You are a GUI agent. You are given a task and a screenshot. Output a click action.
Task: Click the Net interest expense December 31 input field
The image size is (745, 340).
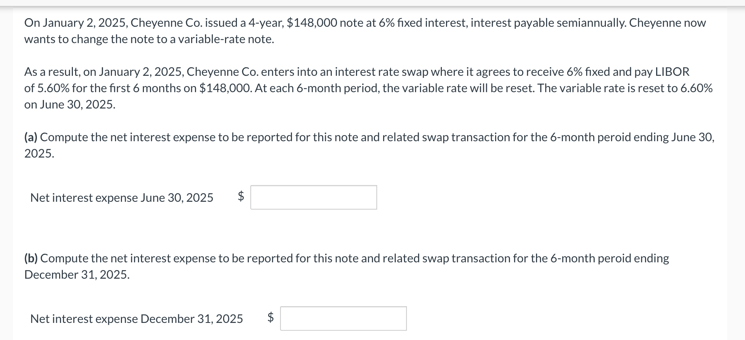click(343, 318)
